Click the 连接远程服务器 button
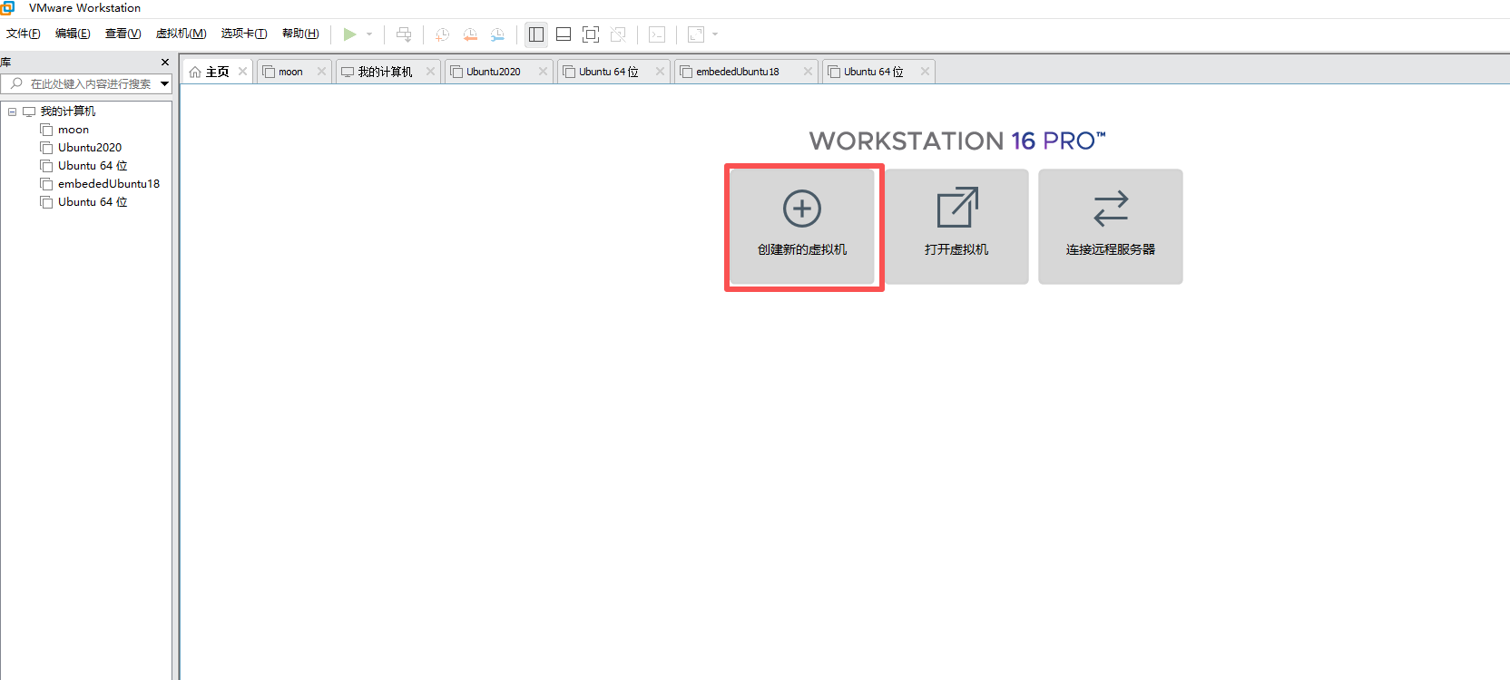The height and width of the screenshot is (680, 1510). 1111,227
